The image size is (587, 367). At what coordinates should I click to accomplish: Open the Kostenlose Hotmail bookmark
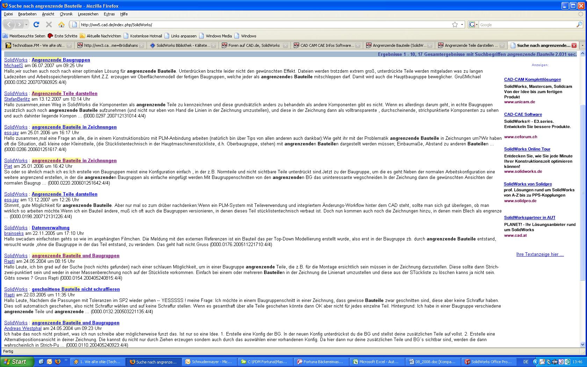[x=143, y=36]
